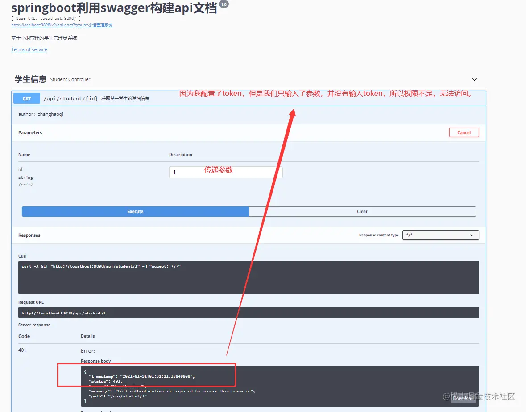Click the Student Controller label
This screenshot has width=526, height=412.
tap(70, 79)
